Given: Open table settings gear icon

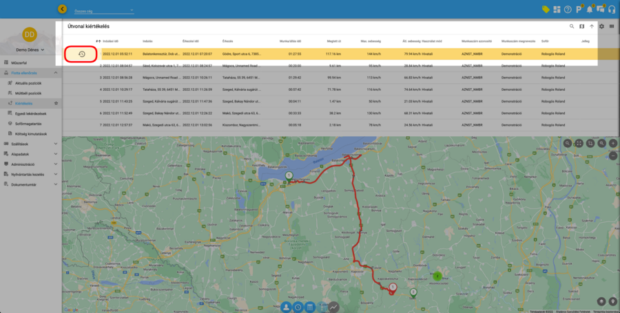Looking at the screenshot, I should pyautogui.click(x=601, y=26).
